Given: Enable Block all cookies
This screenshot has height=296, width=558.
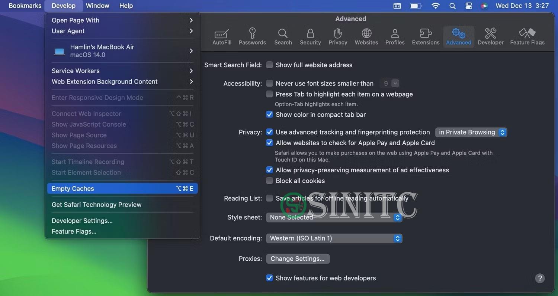Looking at the screenshot, I should 269,180.
